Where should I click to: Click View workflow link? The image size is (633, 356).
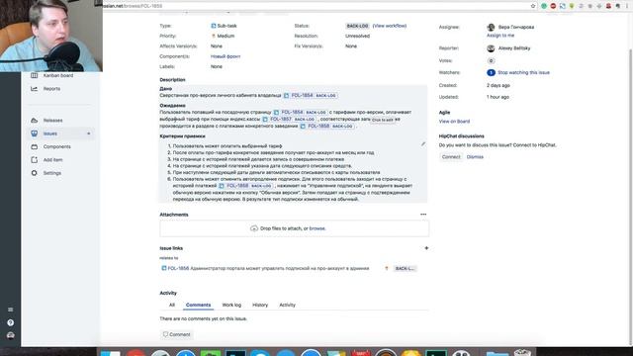(x=390, y=26)
